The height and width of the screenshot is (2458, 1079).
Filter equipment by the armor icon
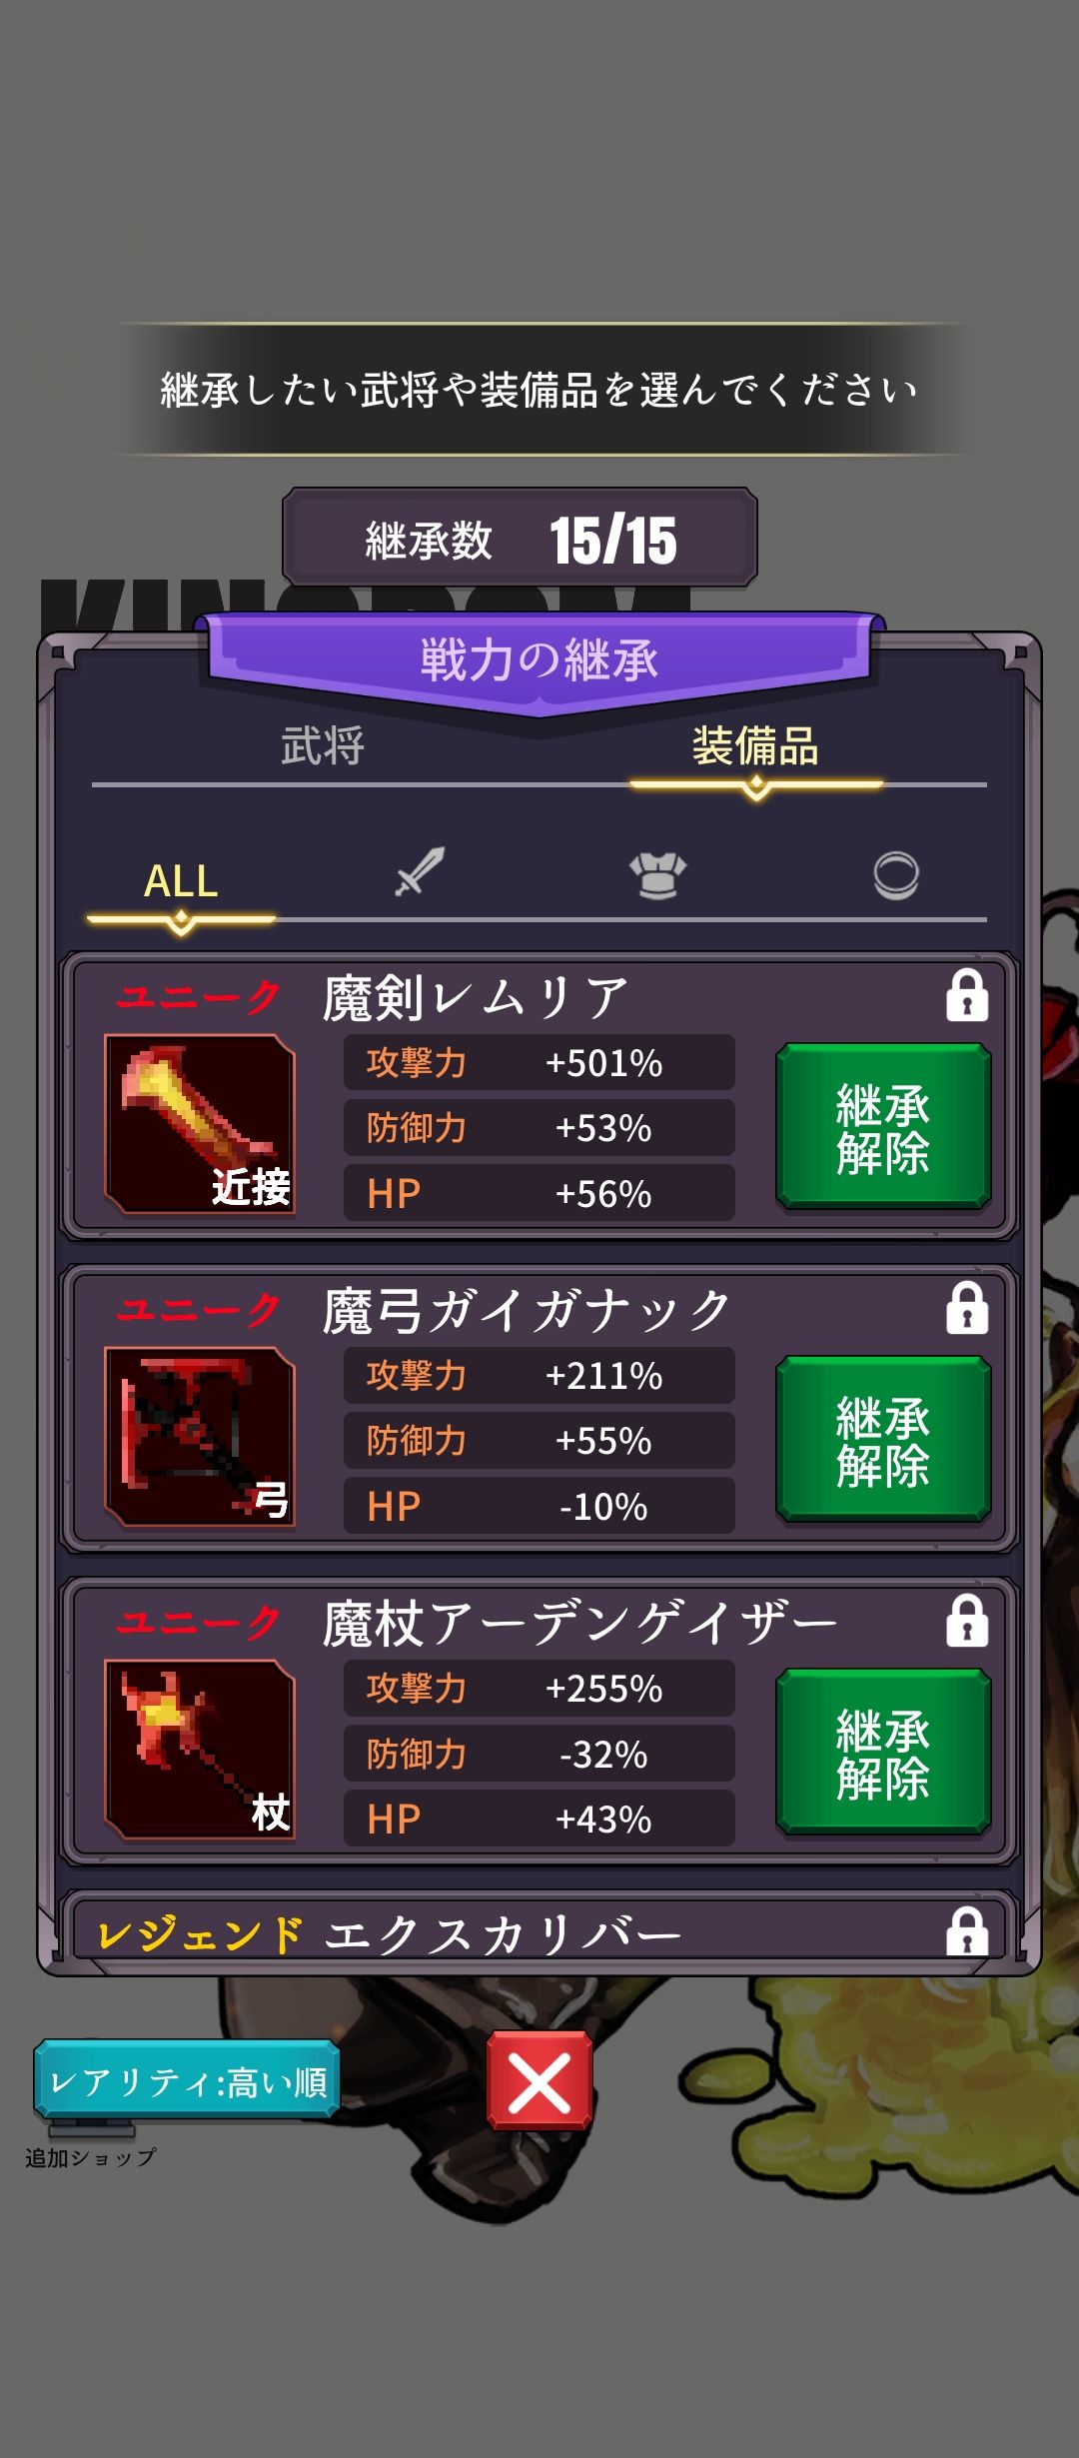[657, 874]
